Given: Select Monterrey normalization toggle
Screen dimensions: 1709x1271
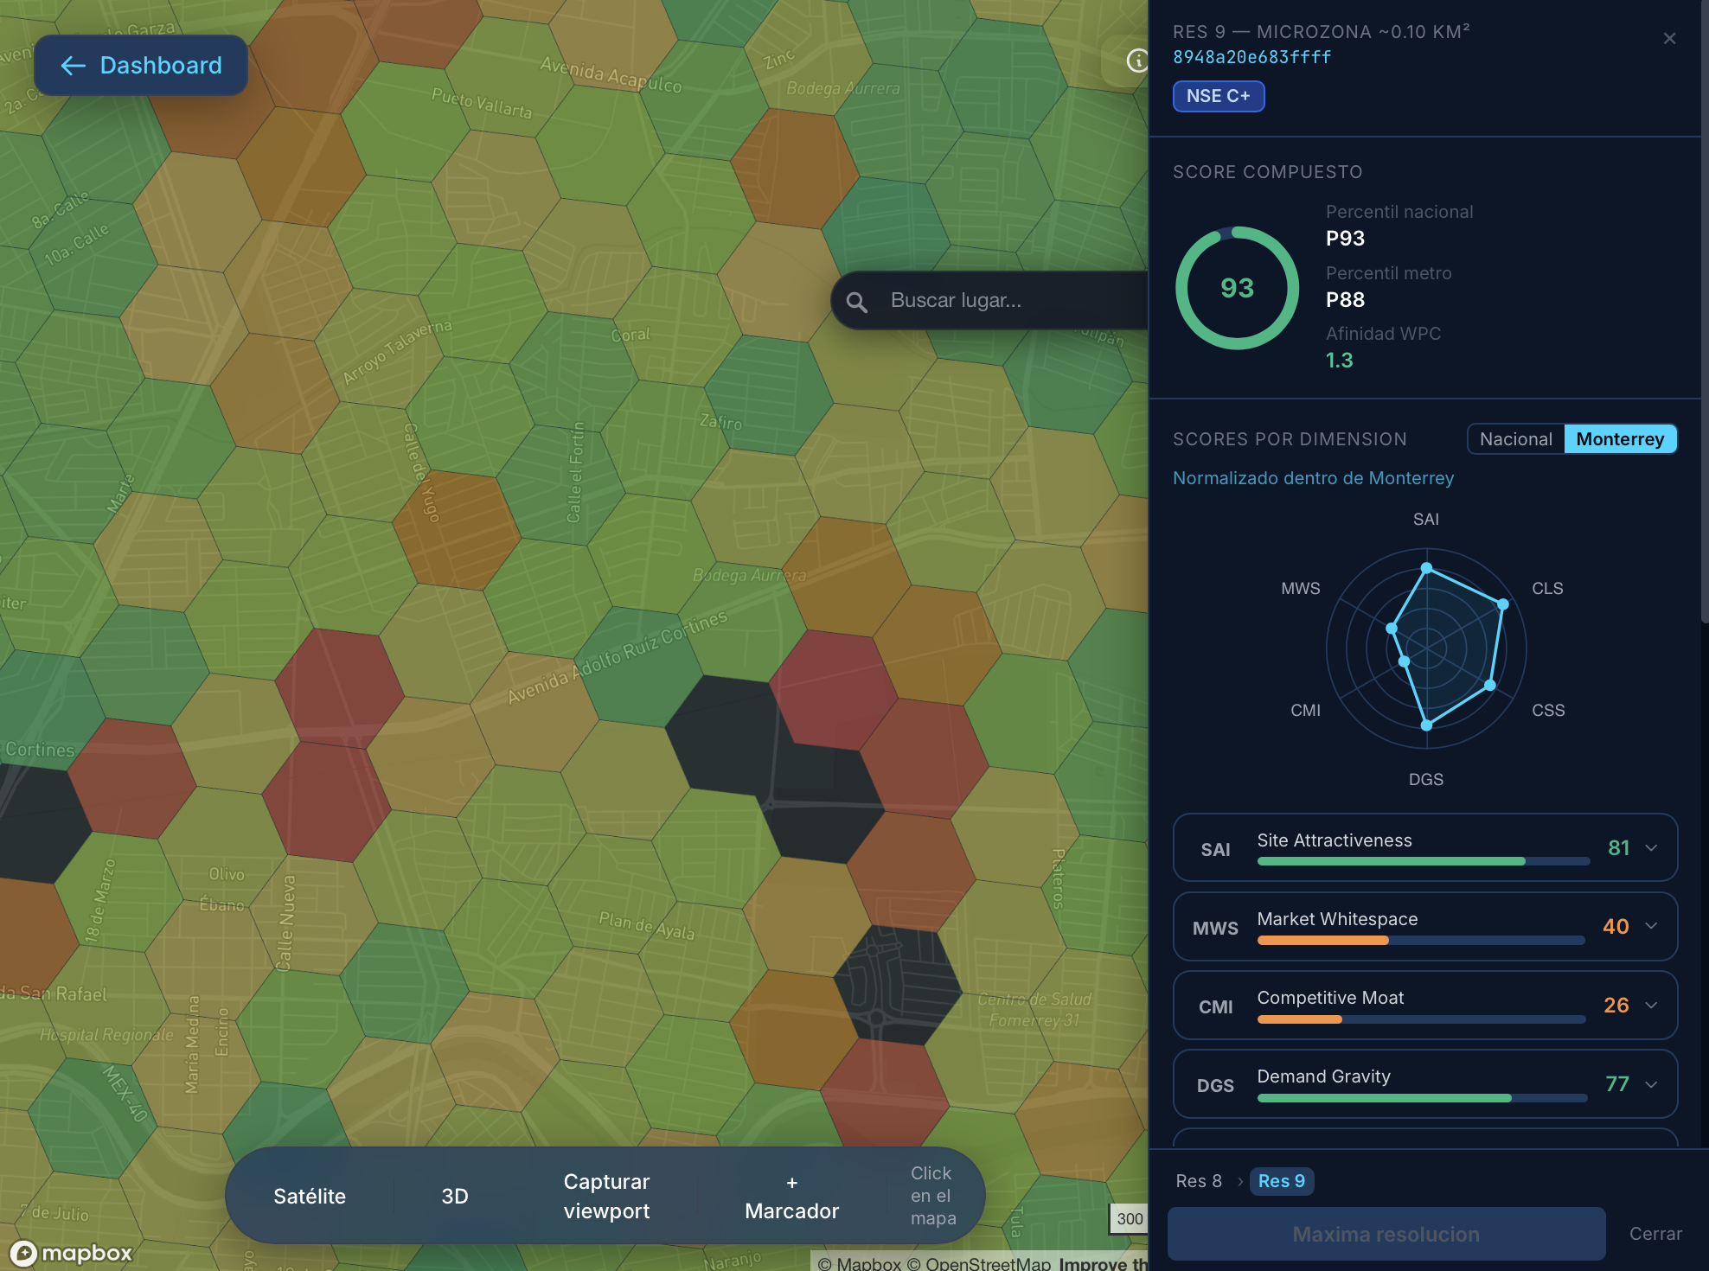Looking at the screenshot, I should pyautogui.click(x=1619, y=439).
